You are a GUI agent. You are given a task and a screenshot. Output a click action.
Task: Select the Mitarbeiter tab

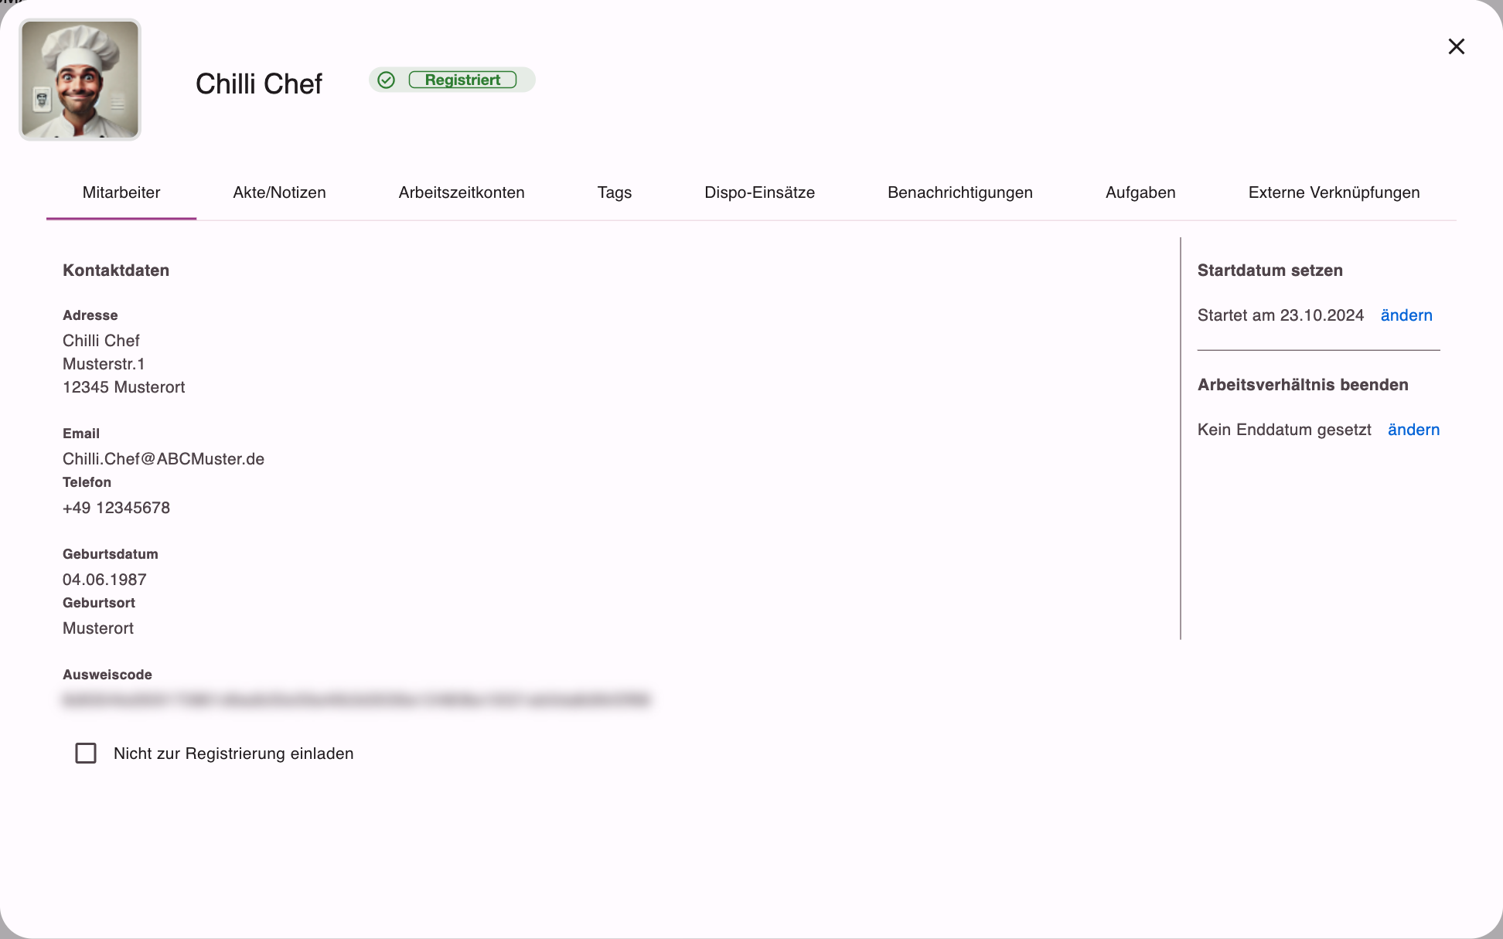pyautogui.click(x=121, y=192)
